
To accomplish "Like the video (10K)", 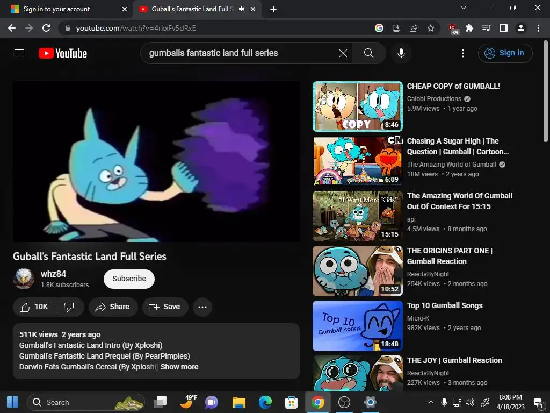I will [x=34, y=307].
